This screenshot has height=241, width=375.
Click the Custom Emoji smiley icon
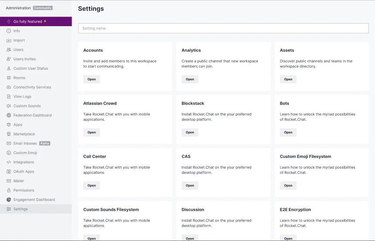pyautogui.click(x=9, y=153)
